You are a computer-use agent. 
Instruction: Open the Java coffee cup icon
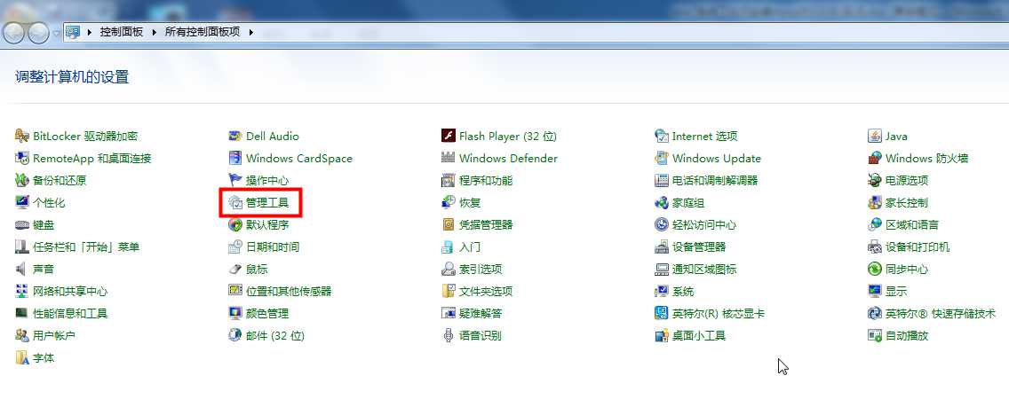click(x=875, y=136)
